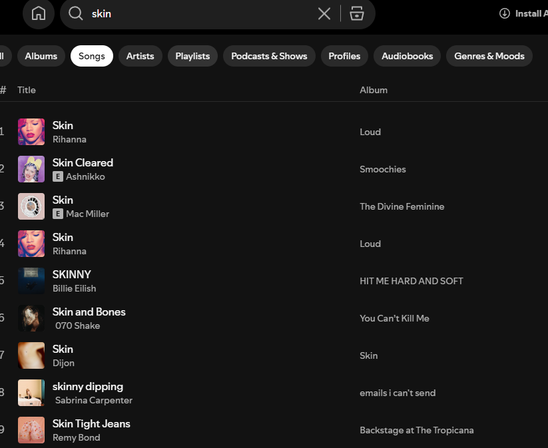Click the search magnifier icon
This screenshot has width=548, height=448.
click(75, 13)
